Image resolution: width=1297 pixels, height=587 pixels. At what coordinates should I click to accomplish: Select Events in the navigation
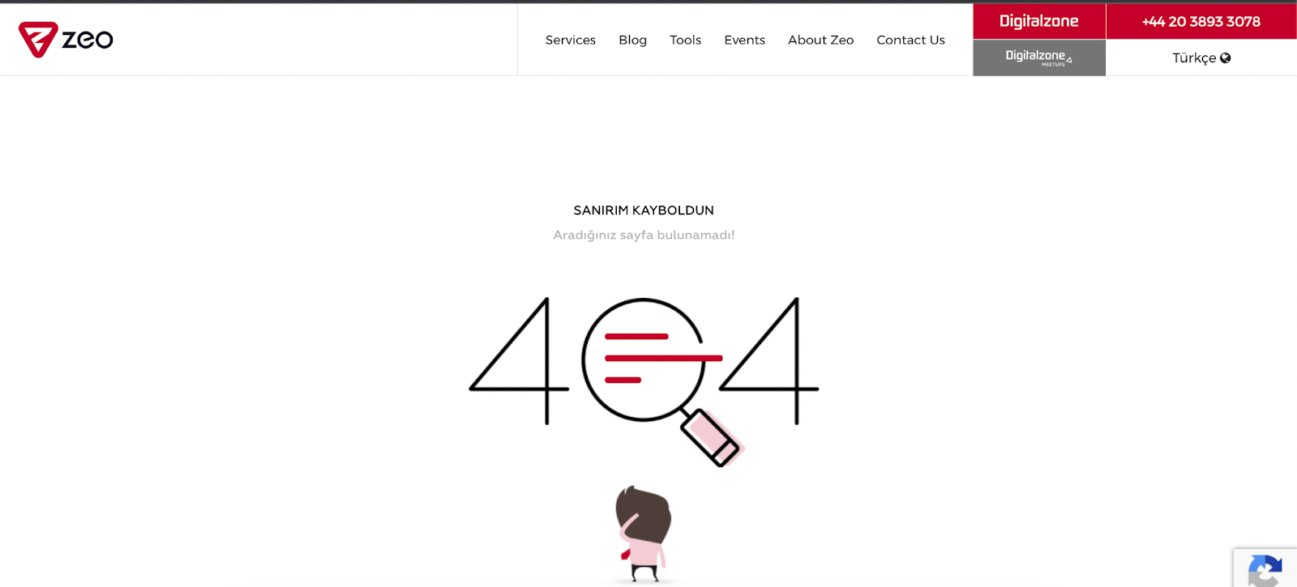(x=744, y=40)
